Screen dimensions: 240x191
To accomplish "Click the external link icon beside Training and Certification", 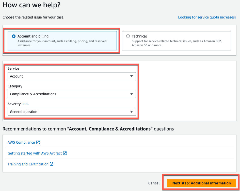I will click(x=52, y=164).
